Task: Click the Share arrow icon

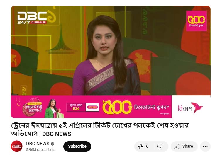Action: [177, 147]
